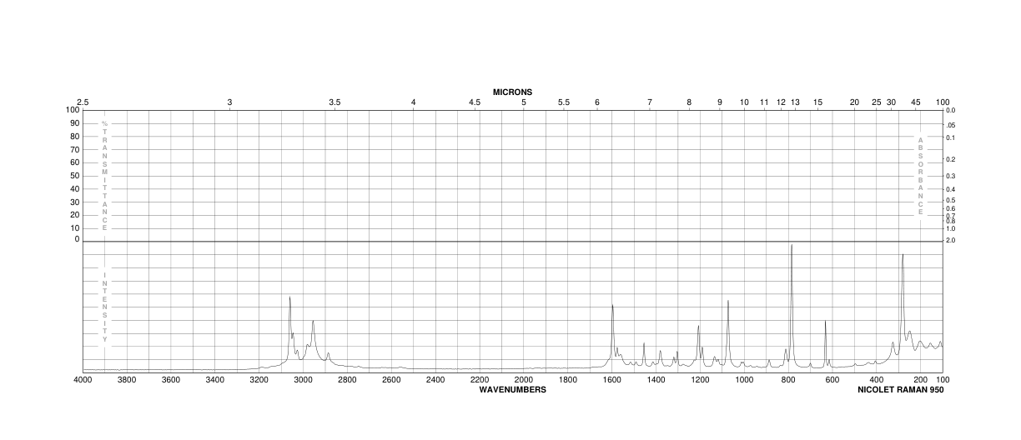The height and width of the screenshot is (440, 1021).
Task: Click the 90 transmittance tick label
Action: (74, 123)
